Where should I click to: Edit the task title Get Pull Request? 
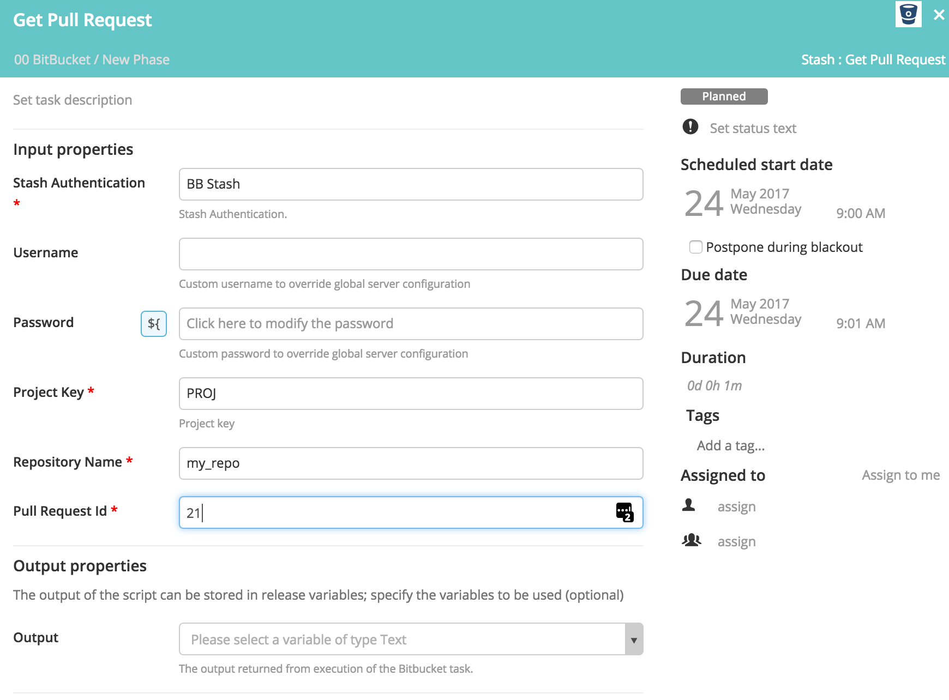[x=82, y=20]
